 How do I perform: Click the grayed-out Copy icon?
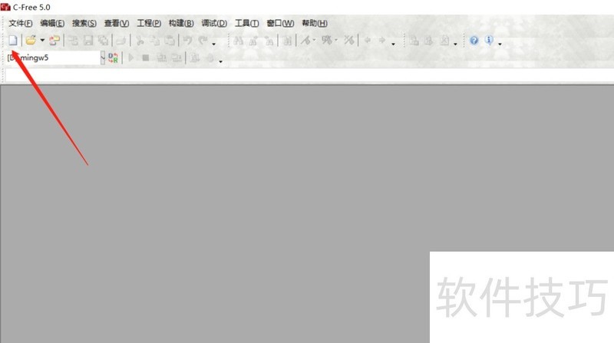(x=155, y=40)
